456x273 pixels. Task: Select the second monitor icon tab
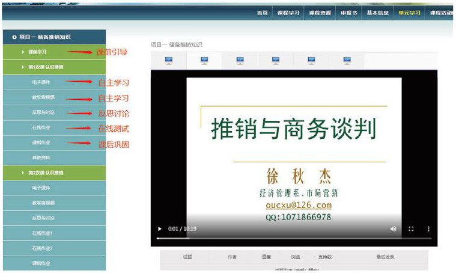[204, 60]
